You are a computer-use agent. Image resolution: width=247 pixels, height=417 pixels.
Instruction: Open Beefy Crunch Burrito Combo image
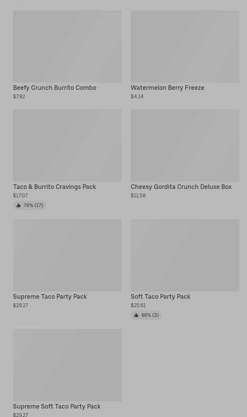click(67, 46)
